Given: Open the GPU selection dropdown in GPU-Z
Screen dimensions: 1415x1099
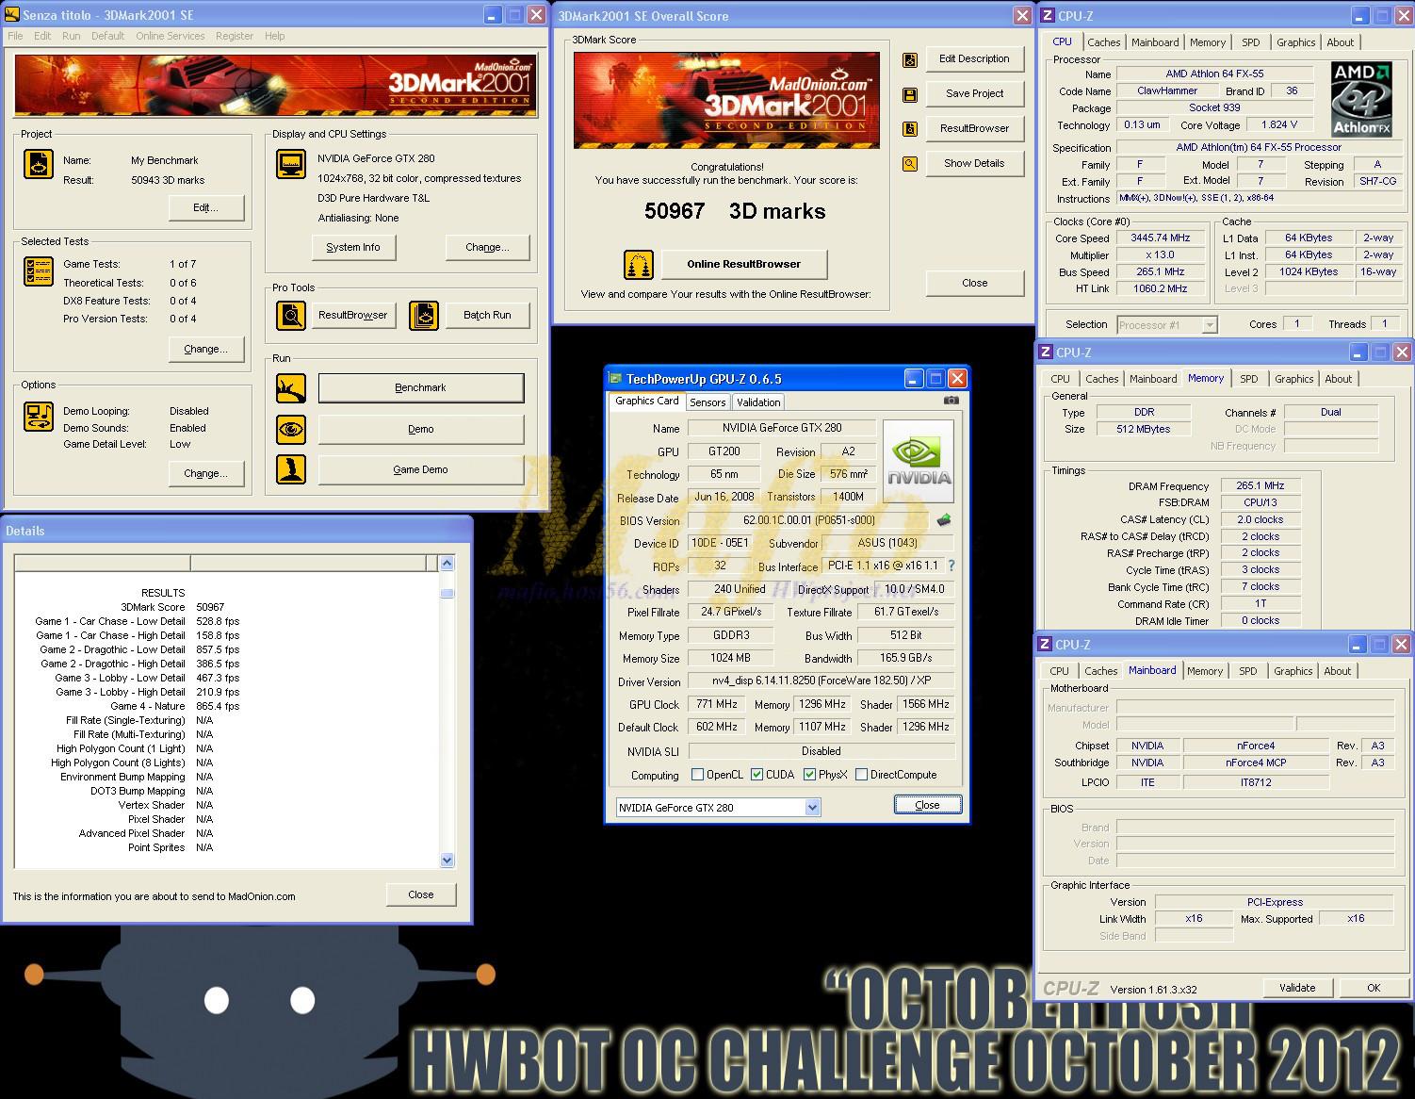Looking at the screenshot, I should click(813, 808).
